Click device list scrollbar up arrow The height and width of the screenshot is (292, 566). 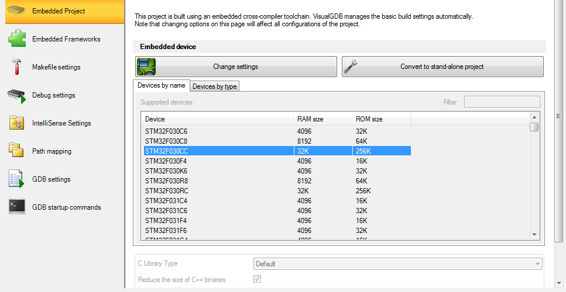click(x=534, y=117)
